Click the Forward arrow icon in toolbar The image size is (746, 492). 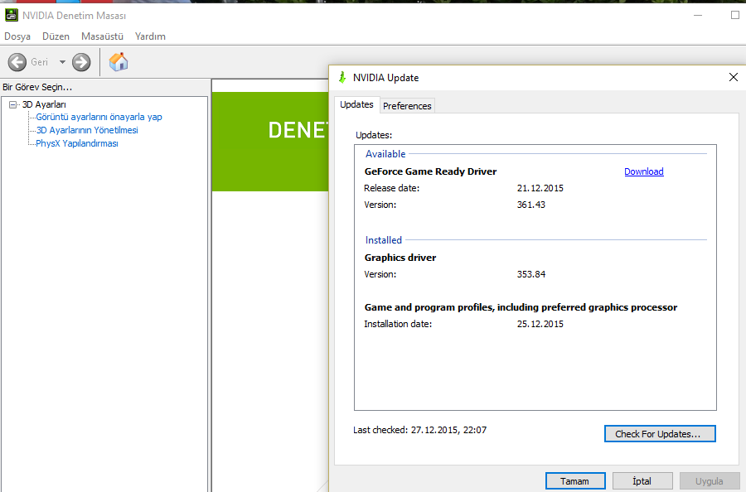pos(81,62)
